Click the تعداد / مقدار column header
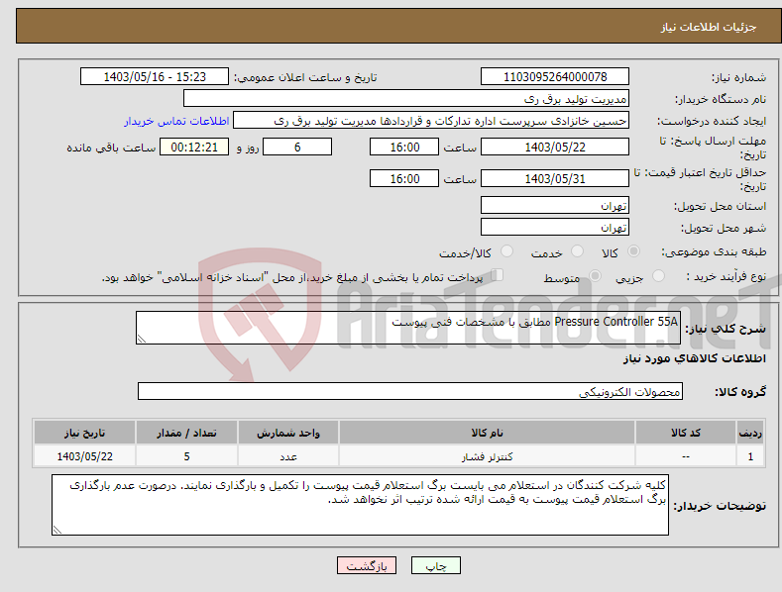The width and height of the screenshot is (782, 592). [186, 433]
